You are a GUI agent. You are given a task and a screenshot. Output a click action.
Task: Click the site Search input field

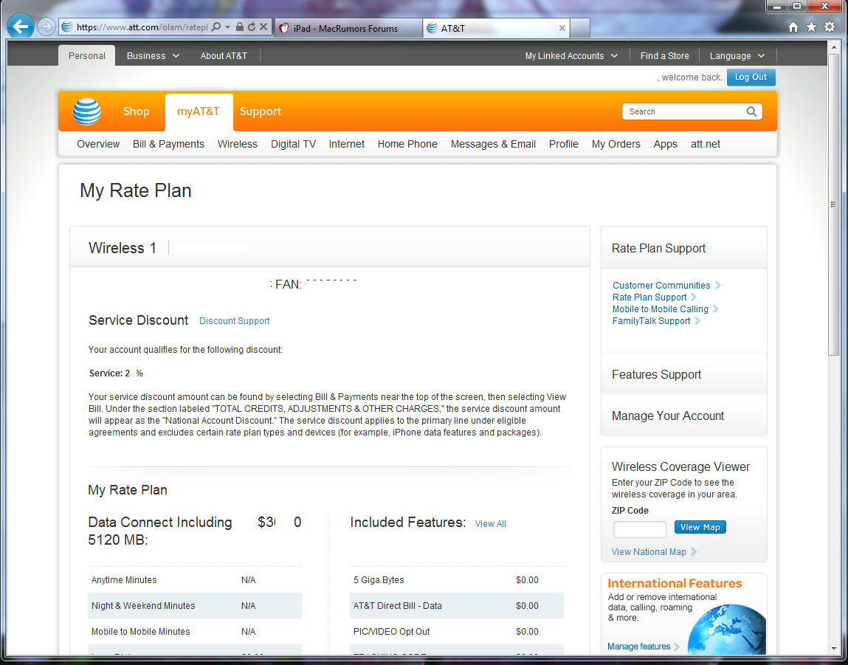[x=684, y=111]
